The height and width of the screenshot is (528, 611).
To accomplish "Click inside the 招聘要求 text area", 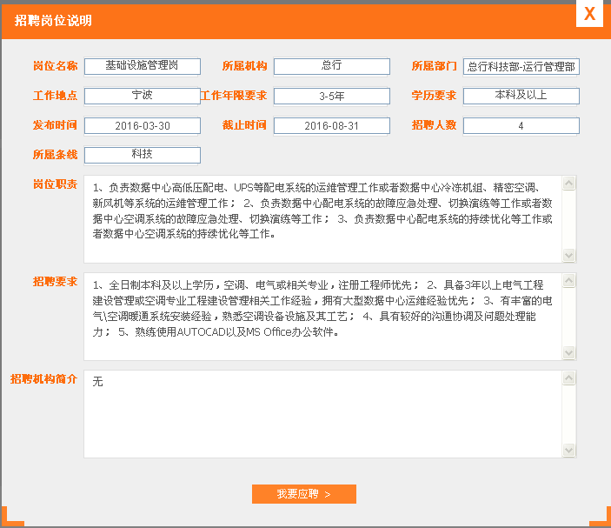I will (x=322, y=317).
